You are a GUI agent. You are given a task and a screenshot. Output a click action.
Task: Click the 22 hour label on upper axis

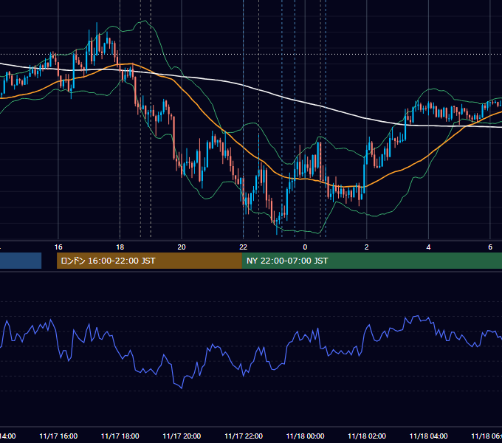[x=244, y=247]
